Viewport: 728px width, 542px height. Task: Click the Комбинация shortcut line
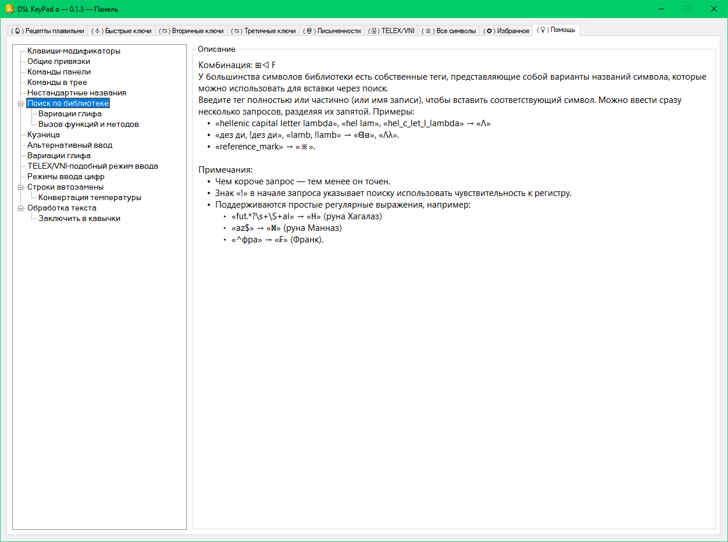[x=237, y=65]
